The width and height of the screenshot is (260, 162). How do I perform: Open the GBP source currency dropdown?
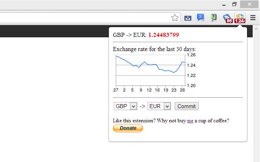[126, 106]
